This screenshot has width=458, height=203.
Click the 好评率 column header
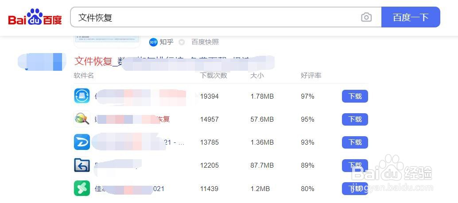point(311,76)
